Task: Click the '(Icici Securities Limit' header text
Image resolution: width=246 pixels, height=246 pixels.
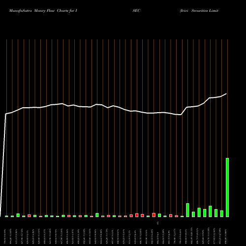Action: point(199,11)
